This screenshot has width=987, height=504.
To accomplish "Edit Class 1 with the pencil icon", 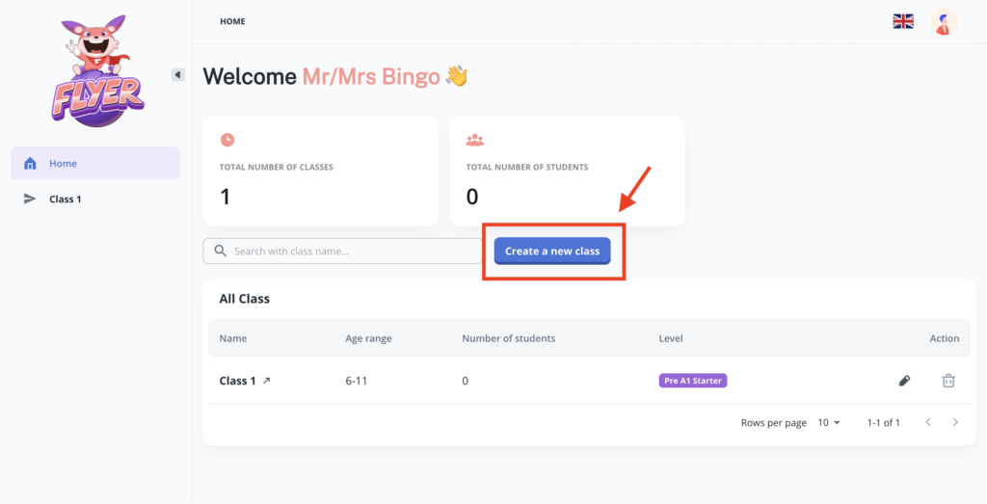I will point(904,381).
